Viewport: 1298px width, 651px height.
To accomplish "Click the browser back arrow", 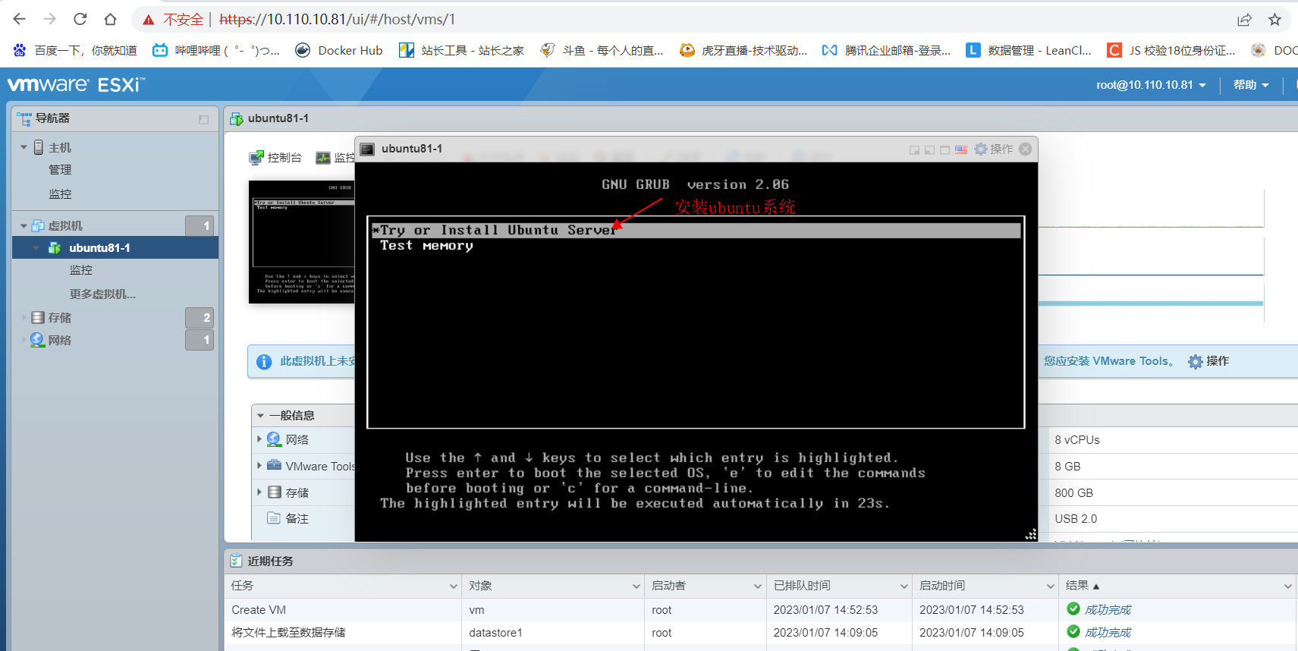I will 20,19.
